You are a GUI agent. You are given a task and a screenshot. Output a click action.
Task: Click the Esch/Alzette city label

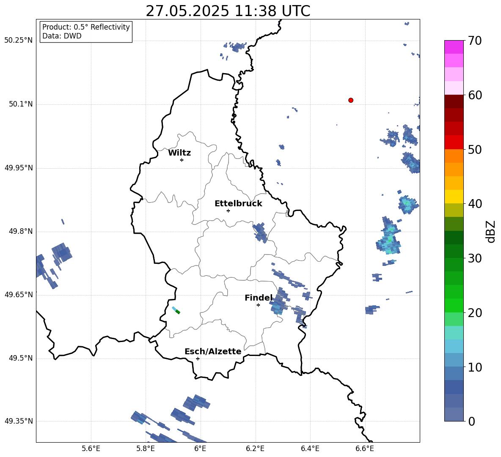pyautogui.click(x=213, y=351)
